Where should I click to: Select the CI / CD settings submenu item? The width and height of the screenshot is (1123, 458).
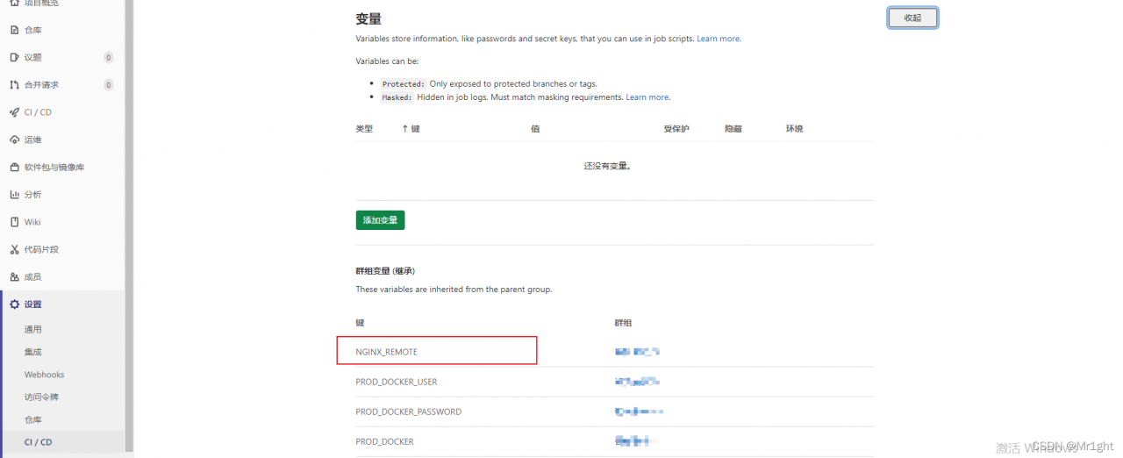click(x=38, y=442)
